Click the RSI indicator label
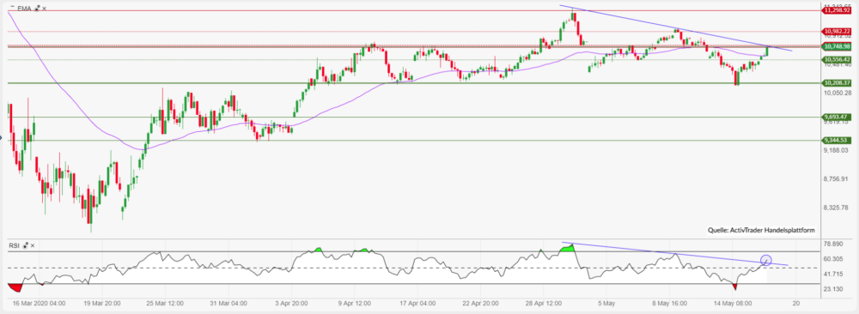The height and width of the screenshot is (314, 859). 15,245
